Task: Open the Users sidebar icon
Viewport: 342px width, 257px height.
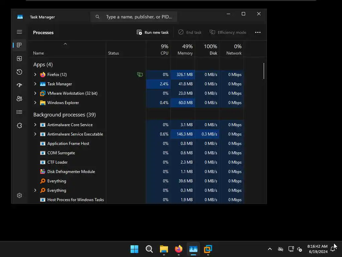Action: [19, 99]
